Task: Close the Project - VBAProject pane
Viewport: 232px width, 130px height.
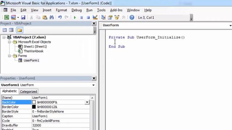Action: click(94, 23)
